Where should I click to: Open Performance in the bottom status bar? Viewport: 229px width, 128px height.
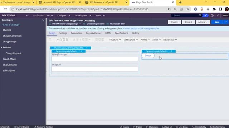coord(218,127)
